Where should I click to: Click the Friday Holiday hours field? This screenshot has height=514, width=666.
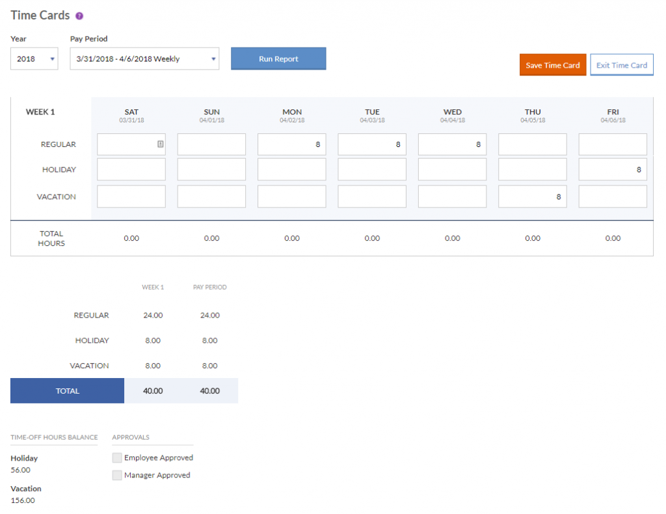tap(612, 170)
